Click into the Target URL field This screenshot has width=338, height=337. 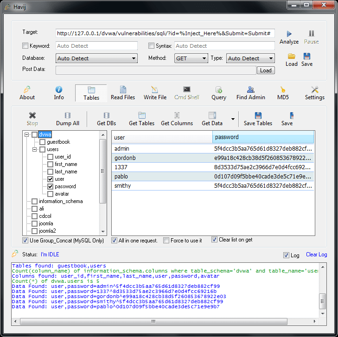[165, 33]
